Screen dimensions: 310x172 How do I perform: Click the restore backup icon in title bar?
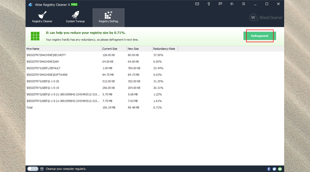[x=232, y=4]
